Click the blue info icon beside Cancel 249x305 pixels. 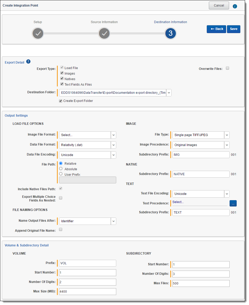pyautogui.click(x=235, y=6)
